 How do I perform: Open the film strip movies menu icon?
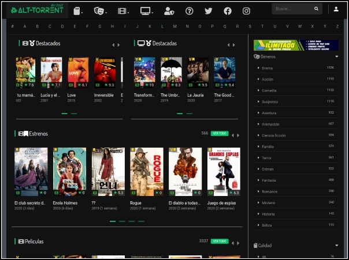(122, 11)
